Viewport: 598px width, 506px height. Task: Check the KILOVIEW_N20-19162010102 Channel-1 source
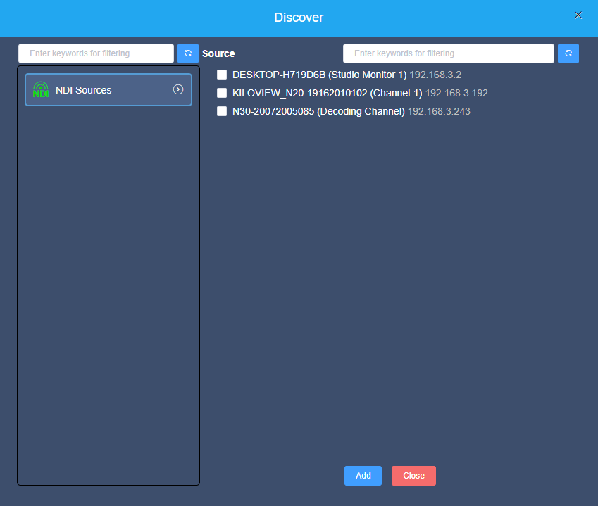222,93
